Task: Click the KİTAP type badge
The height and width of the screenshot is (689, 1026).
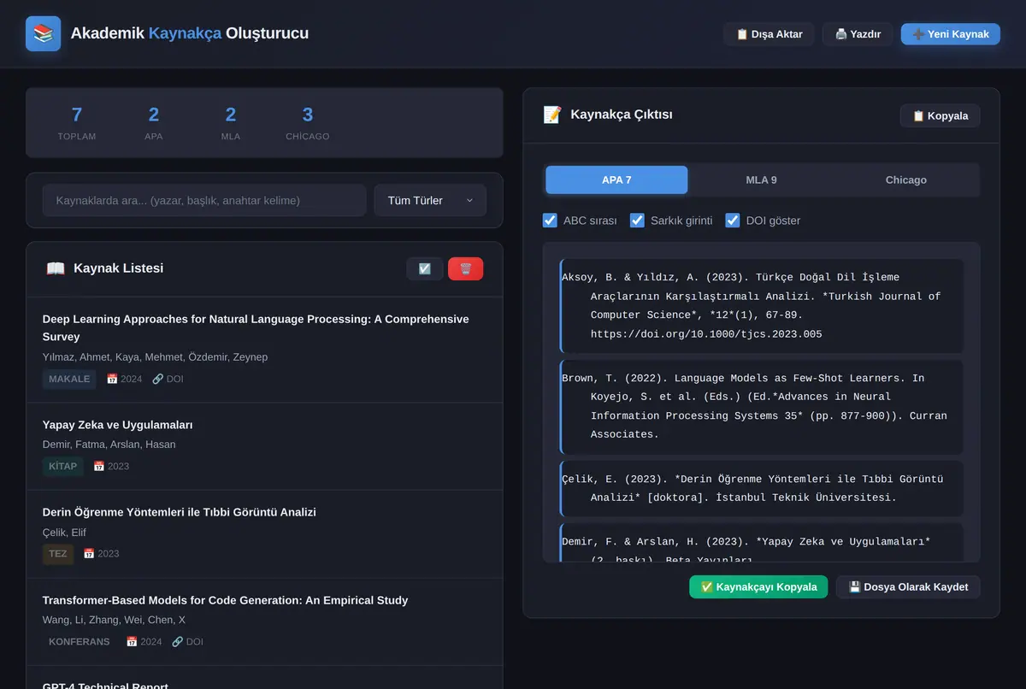Action: [x=63, y=466]
